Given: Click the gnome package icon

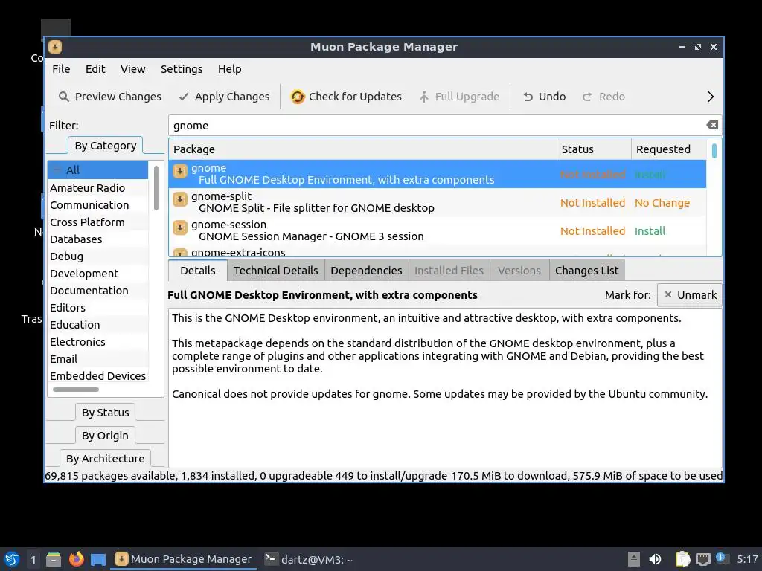Looking at the screenshot, I should [x=180, y=171].
